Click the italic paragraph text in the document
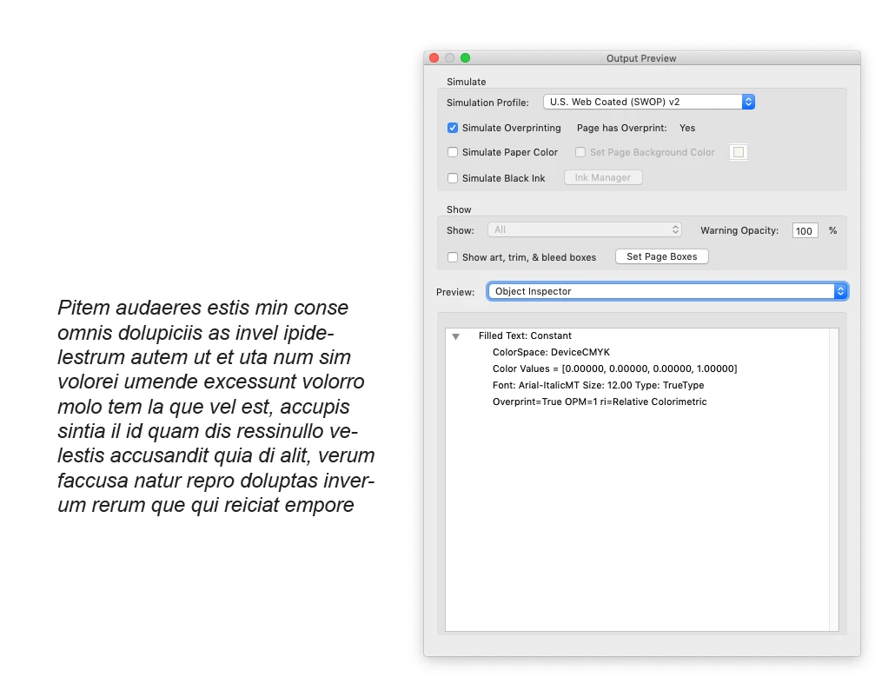The height and width of the screenshot is (697, 895). 215,406
